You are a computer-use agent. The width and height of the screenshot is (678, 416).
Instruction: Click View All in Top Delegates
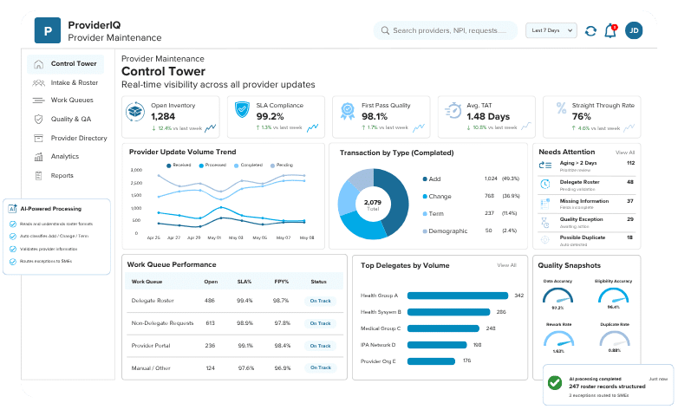(x=507, y=265)
